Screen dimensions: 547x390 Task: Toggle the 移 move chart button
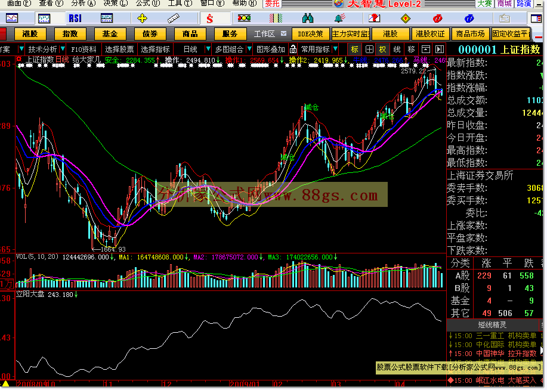coord(412,49)
